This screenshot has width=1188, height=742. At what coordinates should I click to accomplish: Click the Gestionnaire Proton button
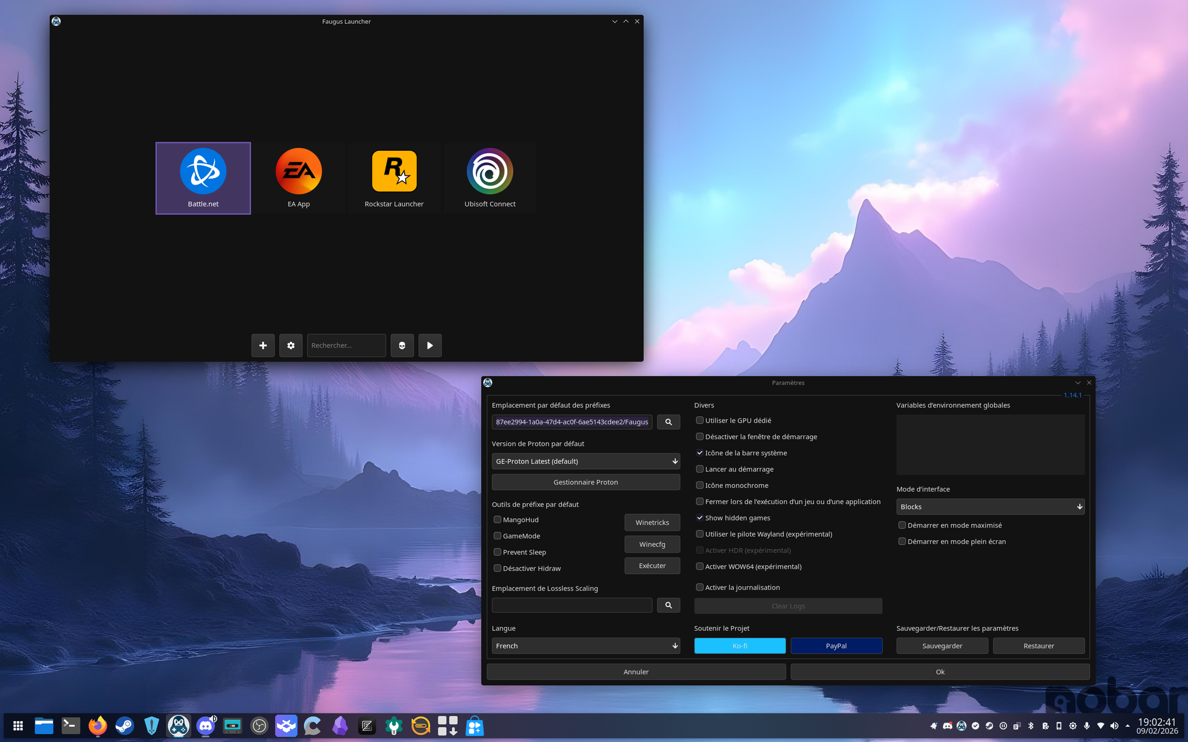pos(586,482)
